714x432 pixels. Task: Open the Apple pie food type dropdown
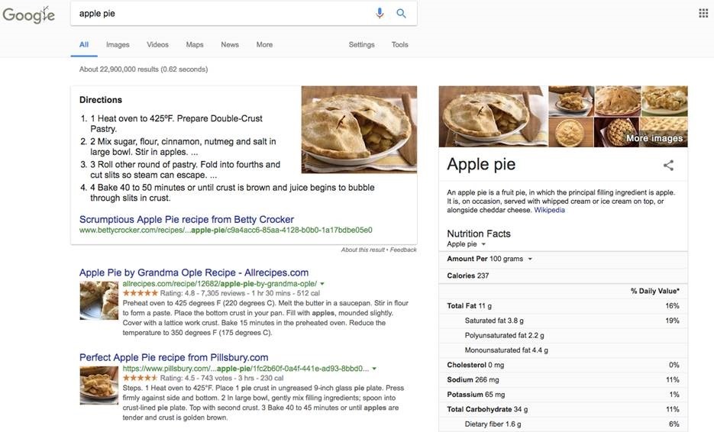click(483, 244)
